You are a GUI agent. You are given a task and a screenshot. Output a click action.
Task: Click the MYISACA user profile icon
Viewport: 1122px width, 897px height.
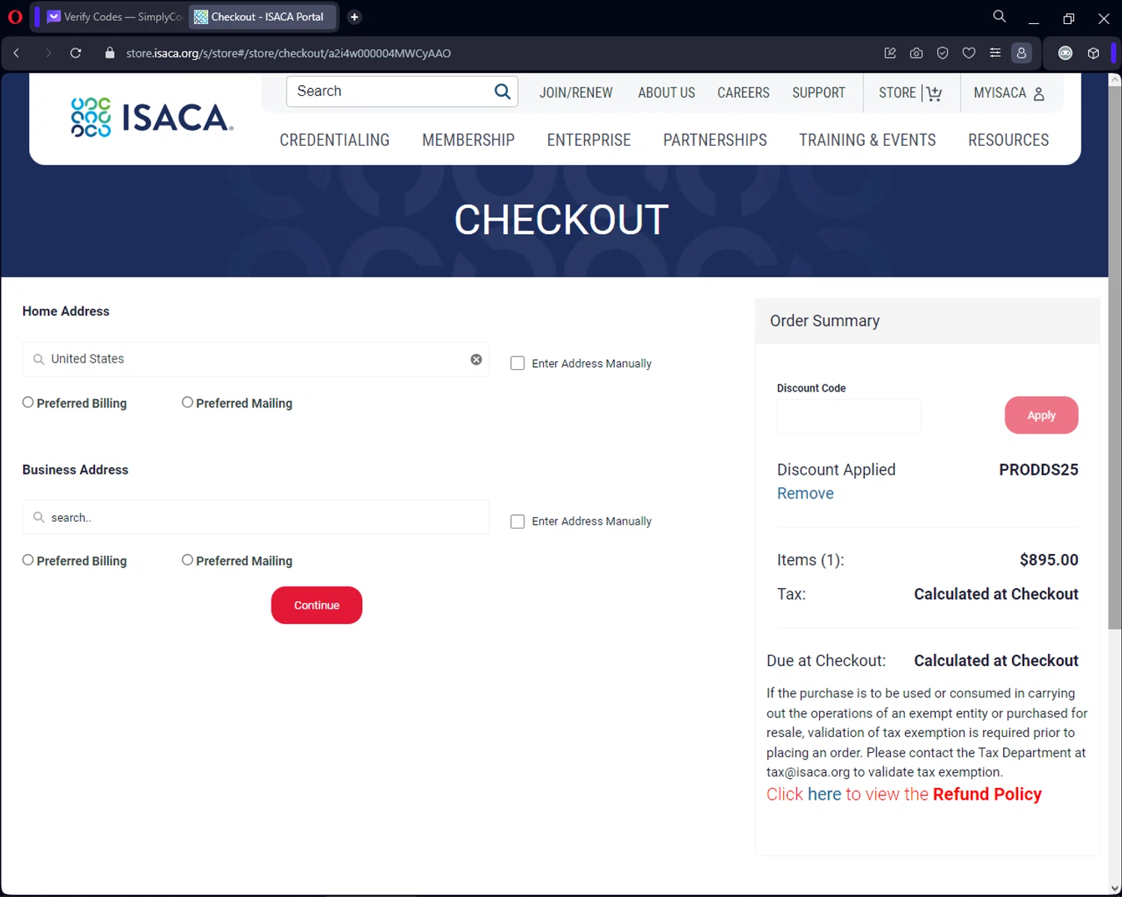click(x=1039, y=93)
